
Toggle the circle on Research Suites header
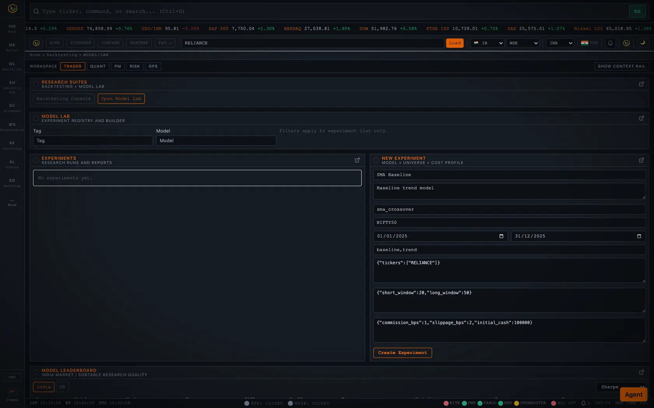pyautogui.click(x=36, y=84)
